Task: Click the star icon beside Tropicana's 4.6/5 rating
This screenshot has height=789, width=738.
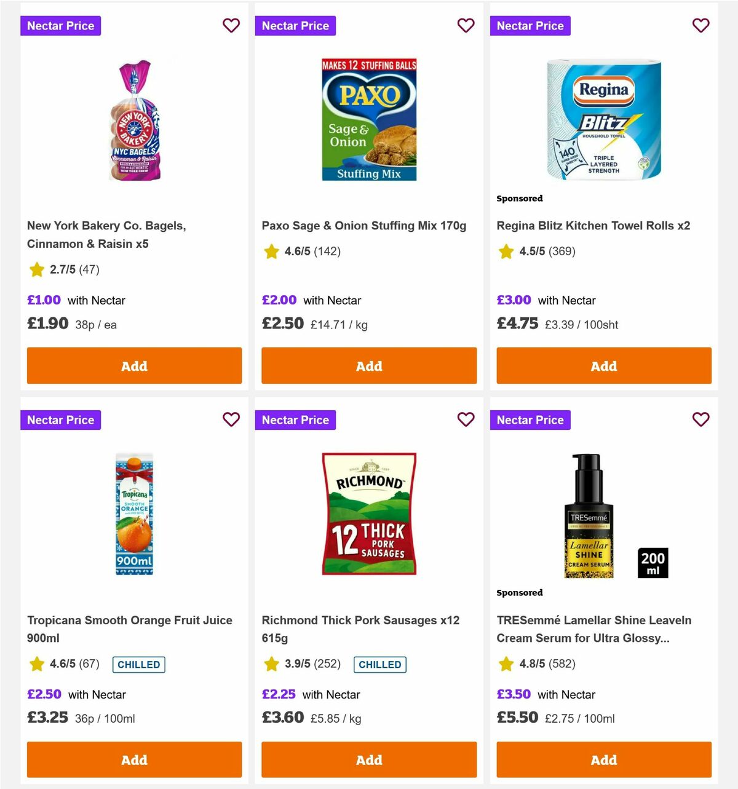Action: (36, 664)
